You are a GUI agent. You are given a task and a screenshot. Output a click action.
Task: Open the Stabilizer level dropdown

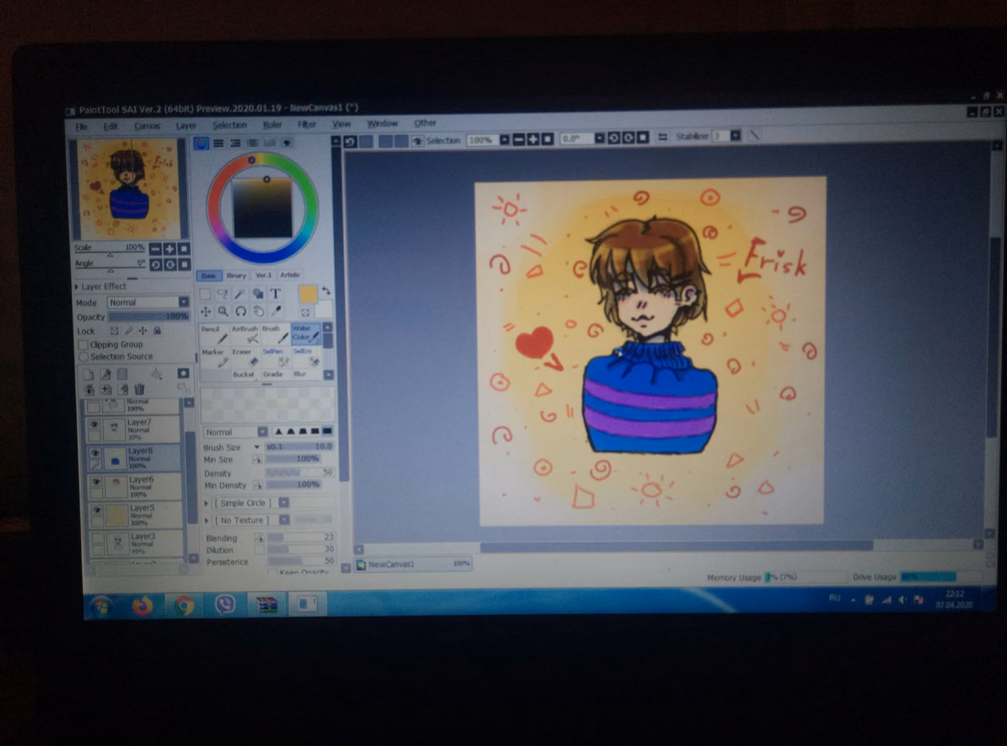pyautogui.click(x=735, y=136)
